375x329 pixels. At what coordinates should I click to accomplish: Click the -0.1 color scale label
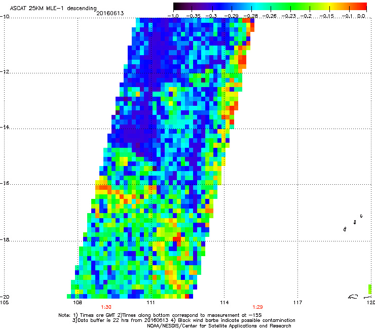(347, 16)
